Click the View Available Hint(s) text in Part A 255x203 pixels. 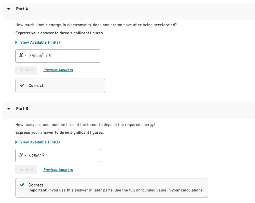tap(40, 42)
